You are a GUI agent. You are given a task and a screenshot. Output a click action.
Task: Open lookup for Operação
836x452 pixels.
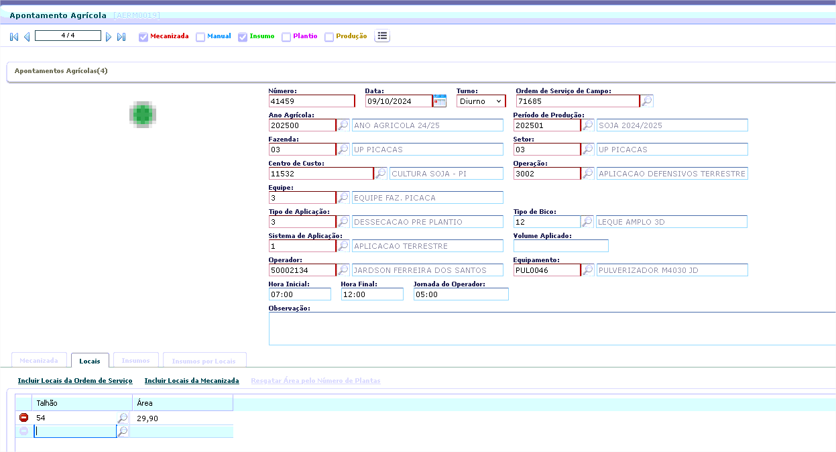click(587, 174)
